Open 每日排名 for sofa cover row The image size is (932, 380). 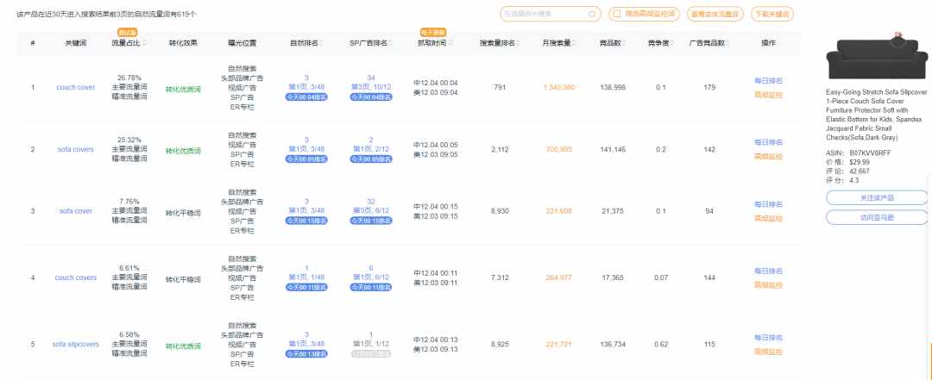point(768,204)
